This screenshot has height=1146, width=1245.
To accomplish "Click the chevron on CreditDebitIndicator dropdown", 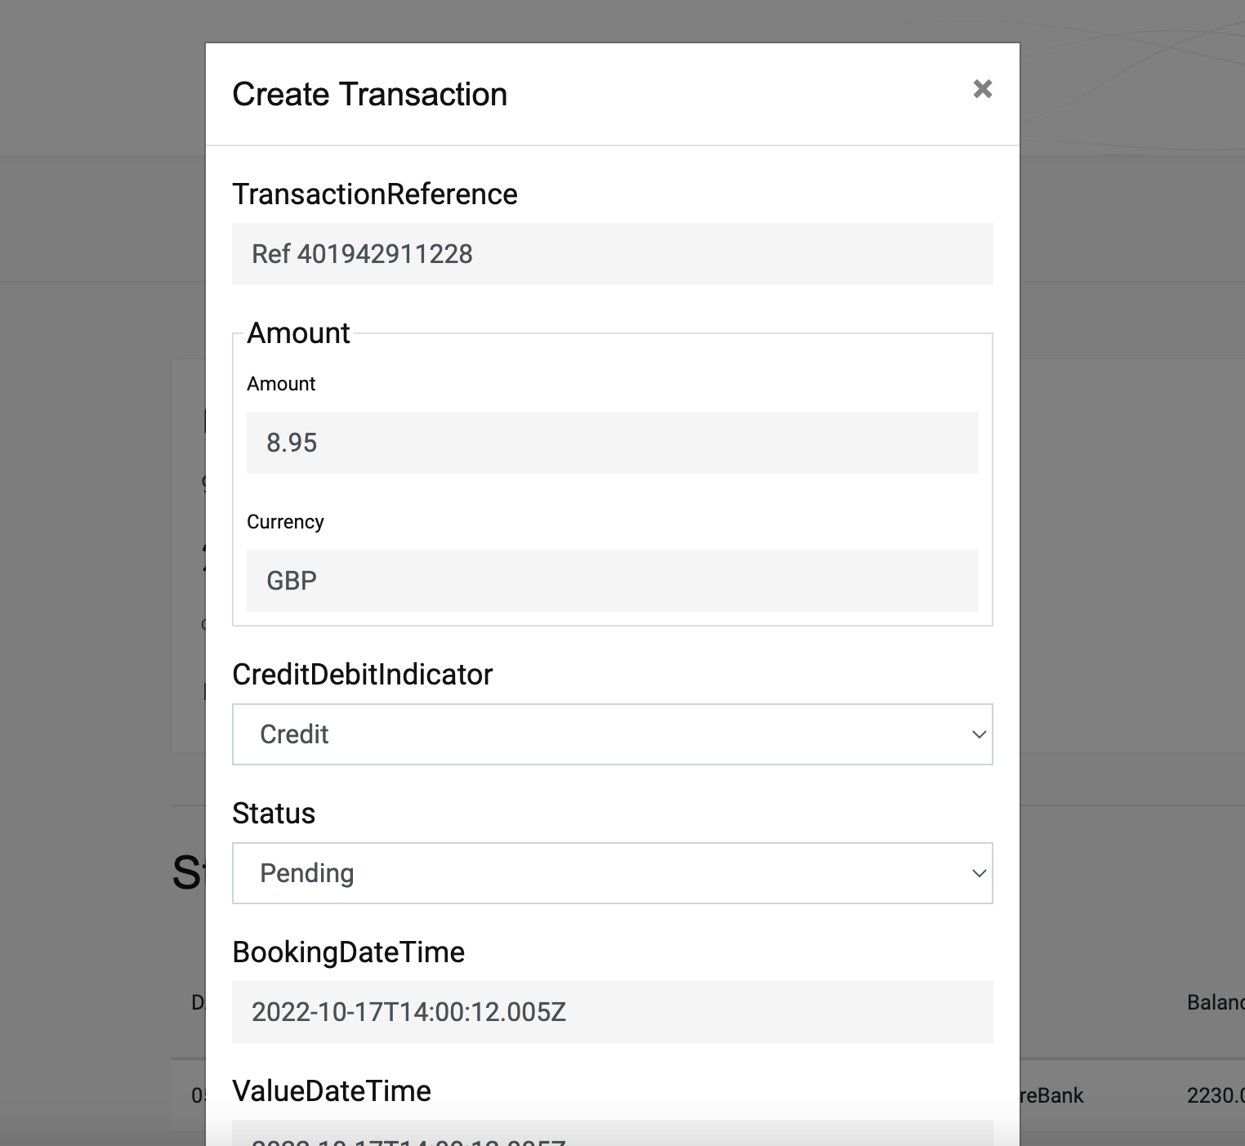I will [979, 734].
